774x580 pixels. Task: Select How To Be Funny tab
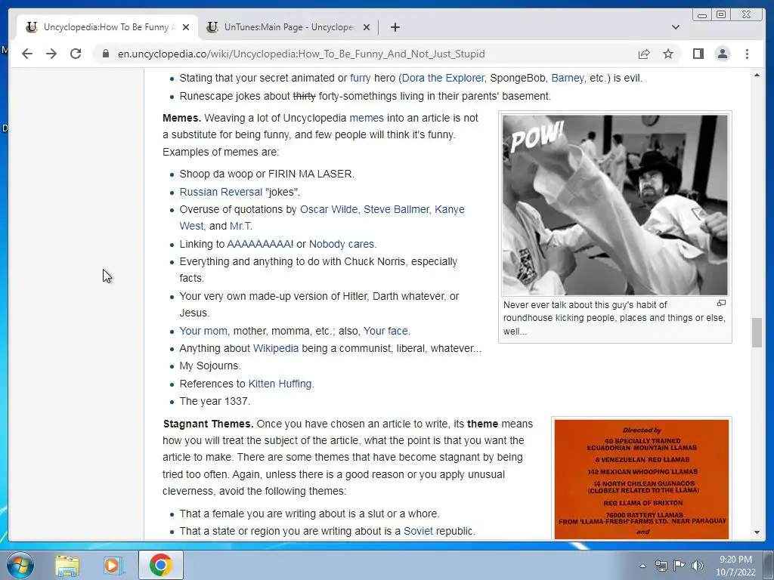click(x=107, y=27)
